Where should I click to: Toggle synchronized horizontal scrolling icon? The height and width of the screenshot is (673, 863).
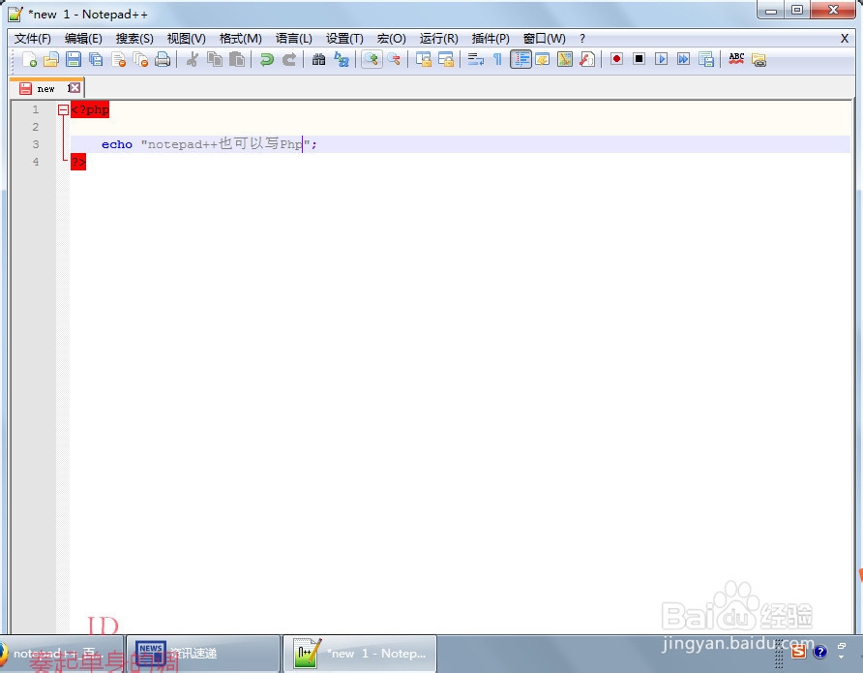(x=446, y=59)
